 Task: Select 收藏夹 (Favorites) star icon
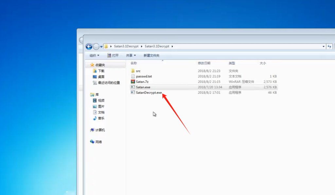click(92, 65)
